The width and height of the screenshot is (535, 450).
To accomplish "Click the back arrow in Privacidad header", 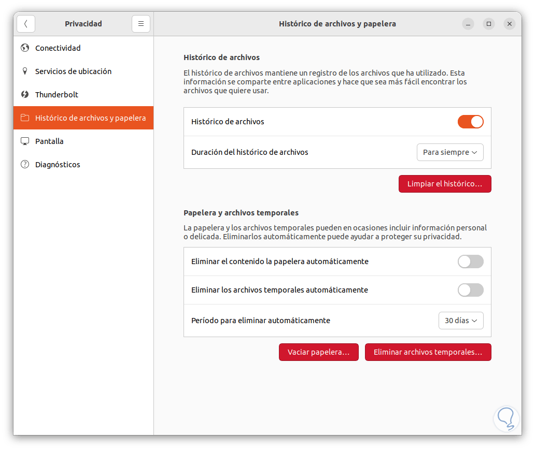I will 26,24.
